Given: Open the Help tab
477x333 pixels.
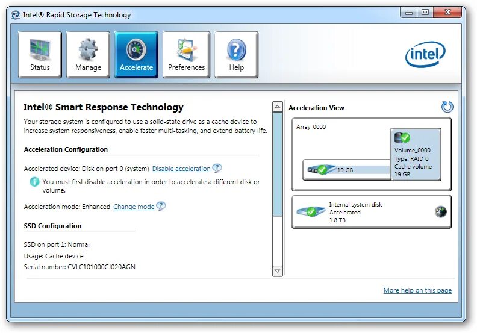Looking at the screenshot, I should [236, 55].
